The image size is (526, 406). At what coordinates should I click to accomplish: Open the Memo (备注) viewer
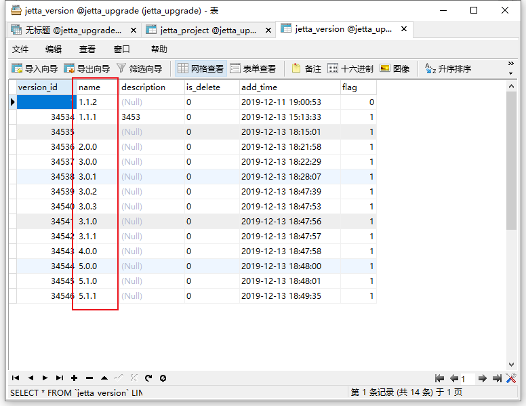pos(306,68)
